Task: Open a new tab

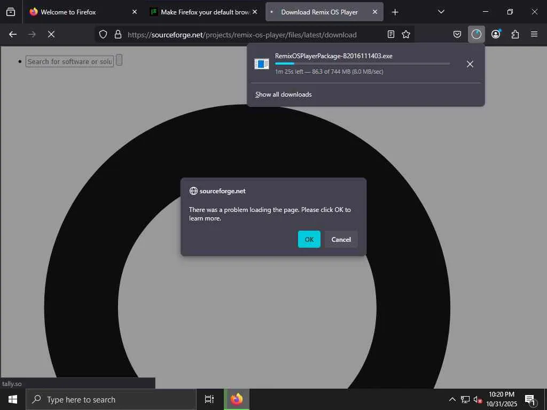Action: tap(395, 12)
